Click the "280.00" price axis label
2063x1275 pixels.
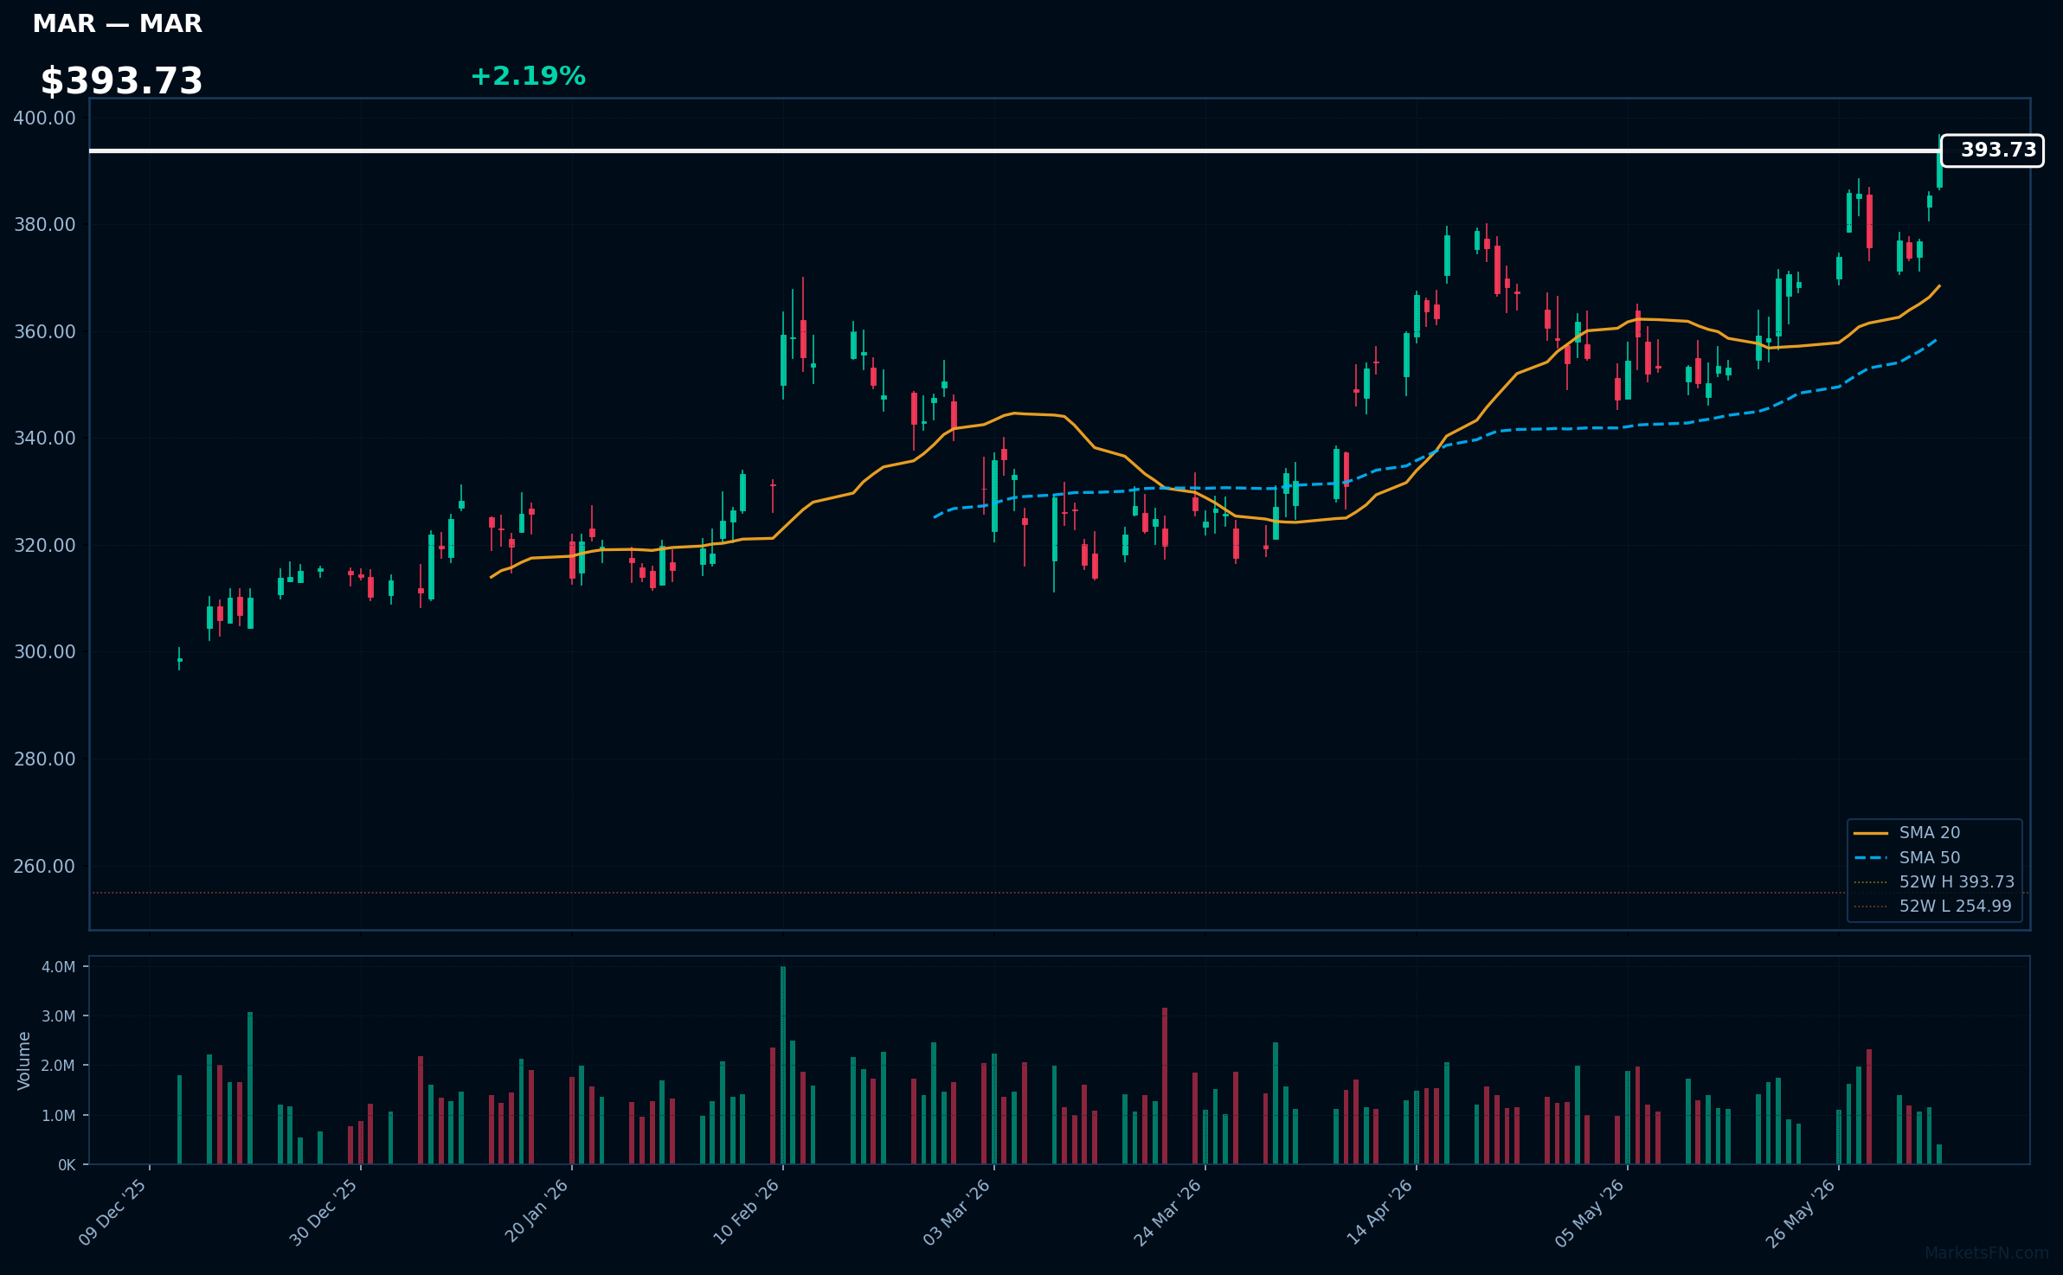[x=44, y=759]
